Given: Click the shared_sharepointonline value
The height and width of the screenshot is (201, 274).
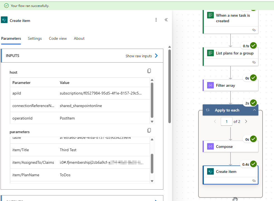Looking at the screenshot, I should pos(81,106).
